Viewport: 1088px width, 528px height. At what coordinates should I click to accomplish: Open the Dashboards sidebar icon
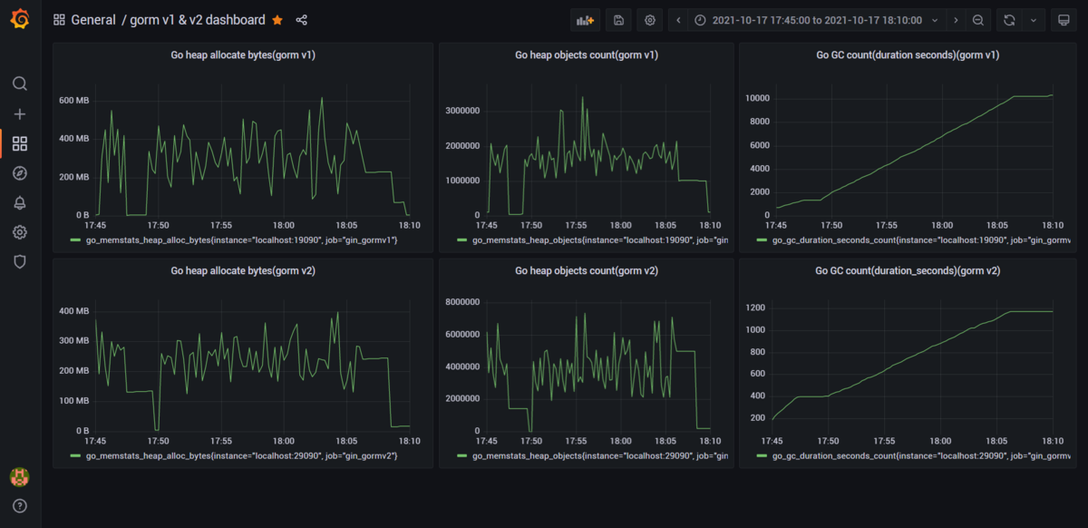coord(20,143)
